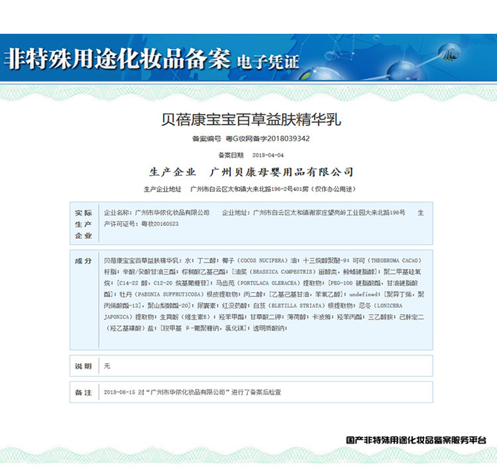Select the filing number 粤G妆网备字2018039342

pyautogui.click(x=267, y=138)
